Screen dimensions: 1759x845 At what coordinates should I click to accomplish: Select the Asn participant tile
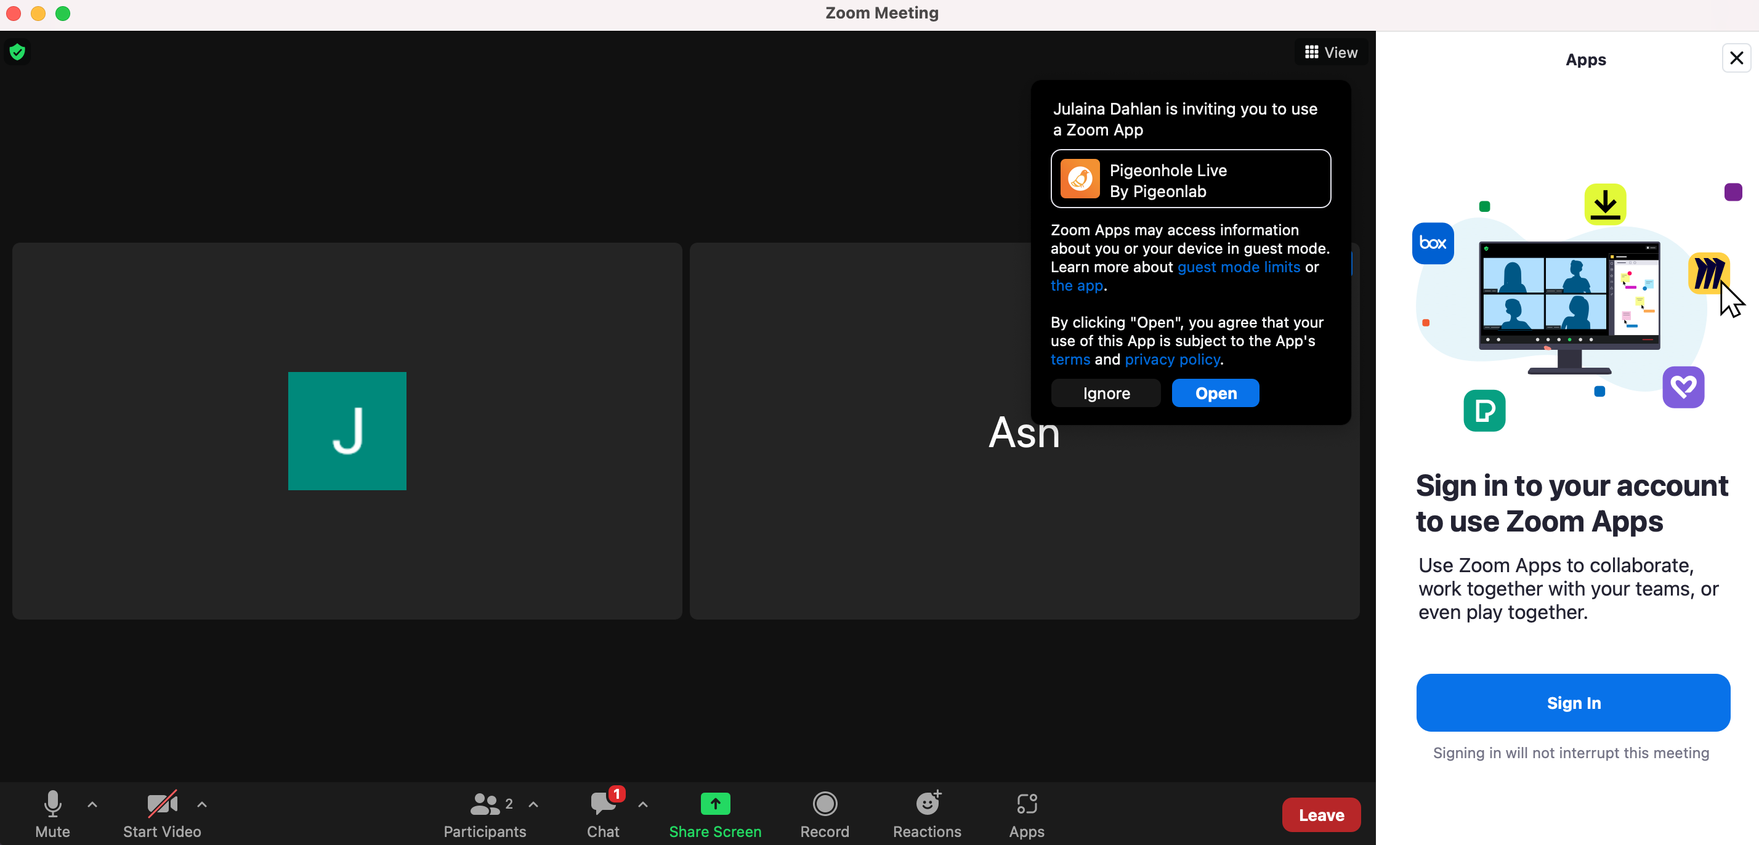[1024, 432]
